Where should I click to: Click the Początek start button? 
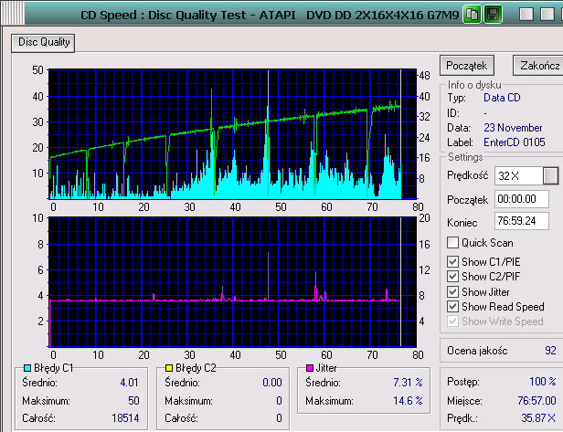coord(467,66)
